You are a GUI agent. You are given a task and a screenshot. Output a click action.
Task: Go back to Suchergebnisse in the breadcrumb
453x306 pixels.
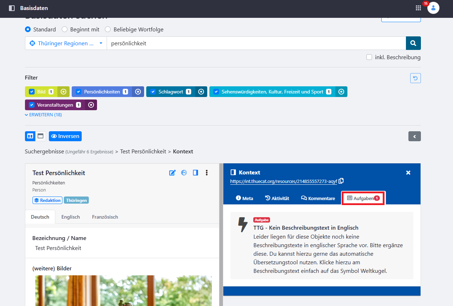[x=45, y=152]
